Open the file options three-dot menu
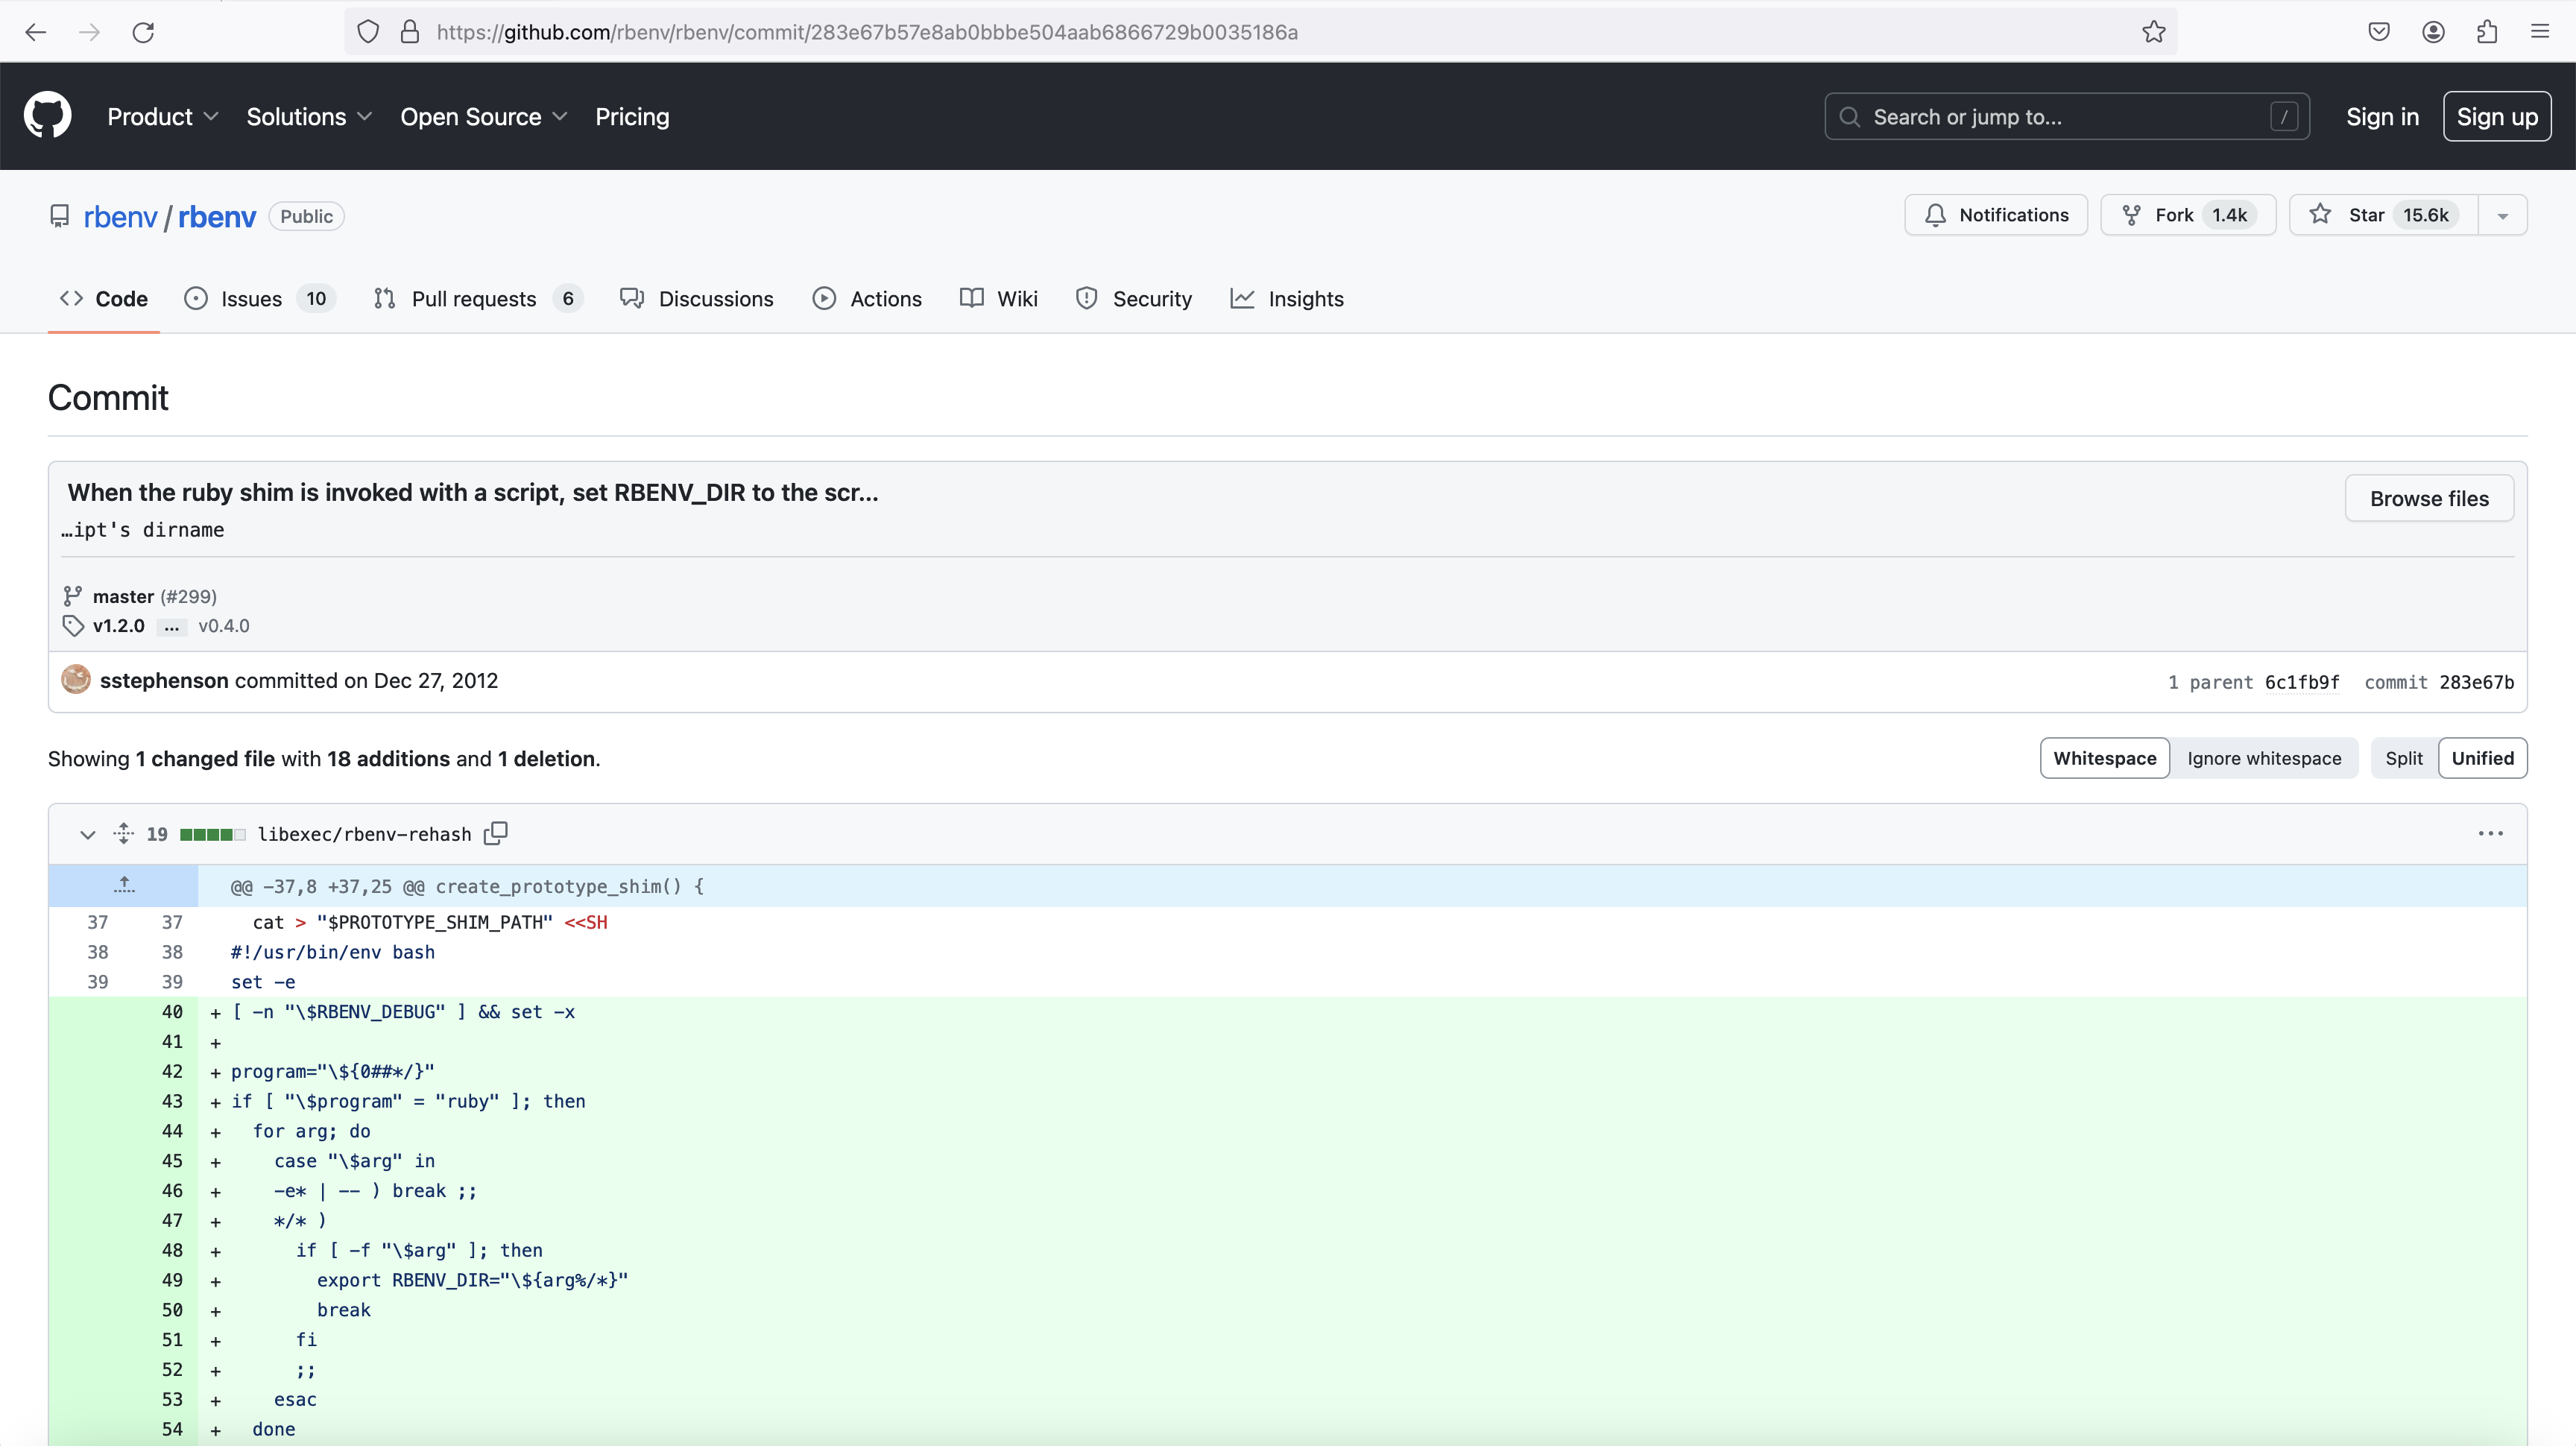Screen dimensions: 2576x1446 [x=2490, y=833]
